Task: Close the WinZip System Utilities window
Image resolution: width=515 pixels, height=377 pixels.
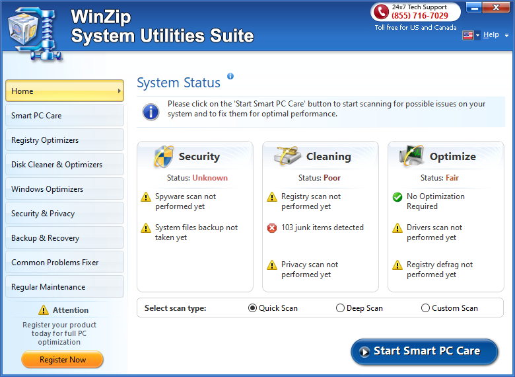Action: tap(496, 8)
